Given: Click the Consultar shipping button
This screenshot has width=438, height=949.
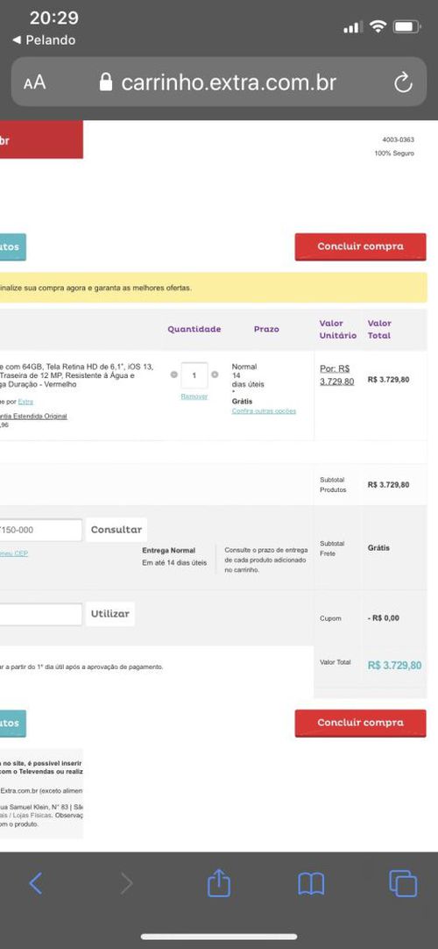Looking at the screenshot, I should (117, 530).
